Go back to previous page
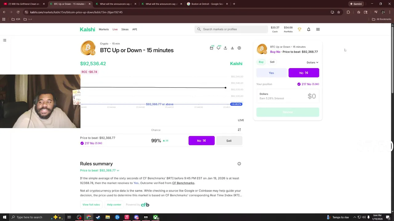Image resolution: width=394 pixels, height=221 pixels. [4, 12]
